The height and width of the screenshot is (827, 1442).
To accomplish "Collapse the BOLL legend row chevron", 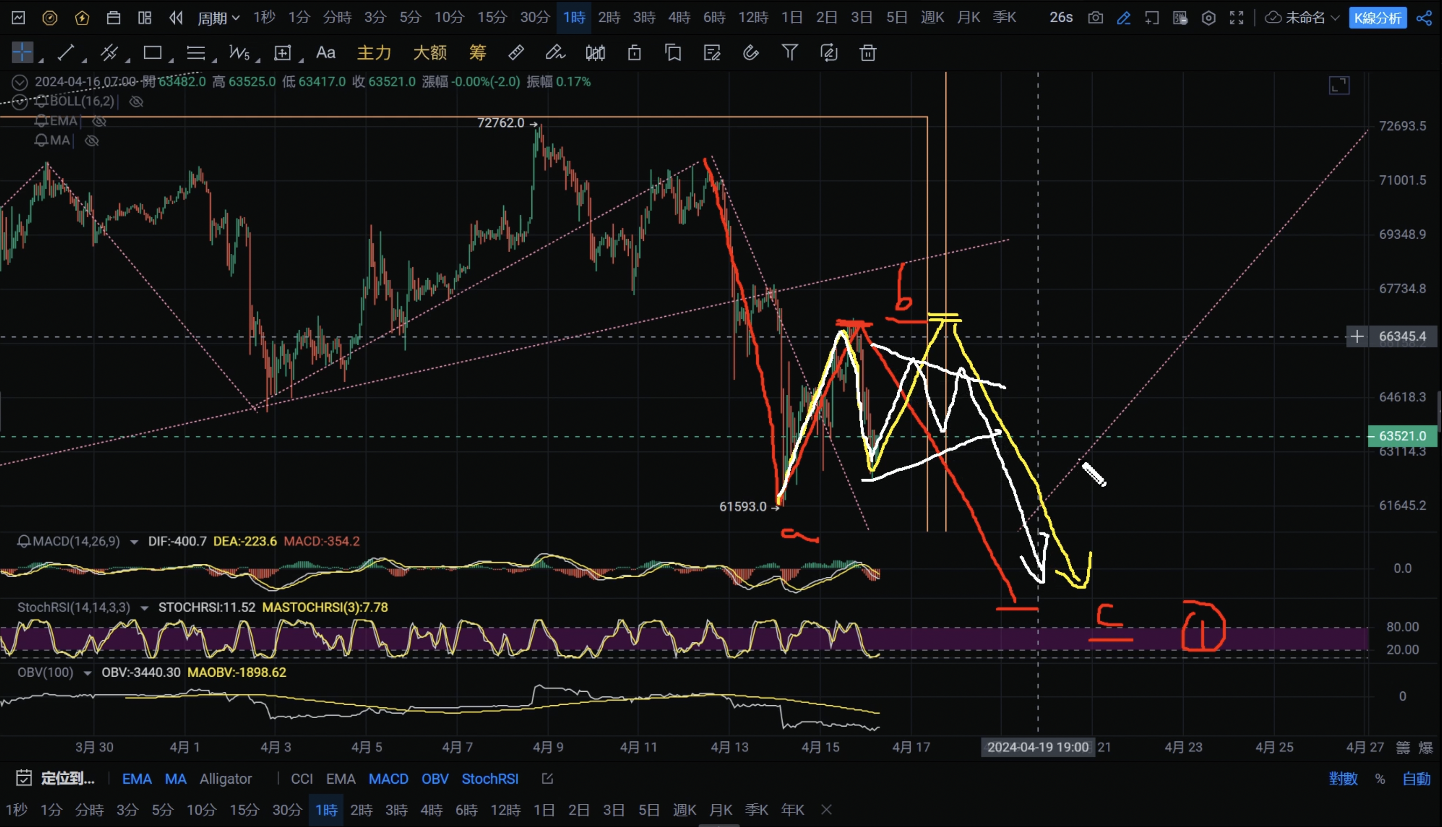I will tap(20, 102).
